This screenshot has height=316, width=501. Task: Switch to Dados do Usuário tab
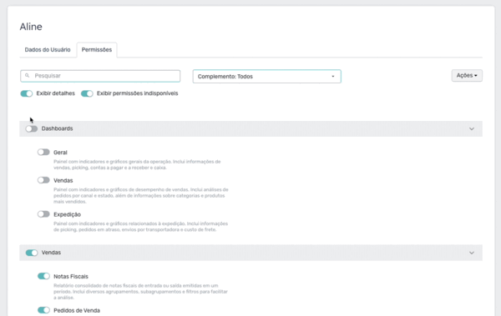point(48,50)
